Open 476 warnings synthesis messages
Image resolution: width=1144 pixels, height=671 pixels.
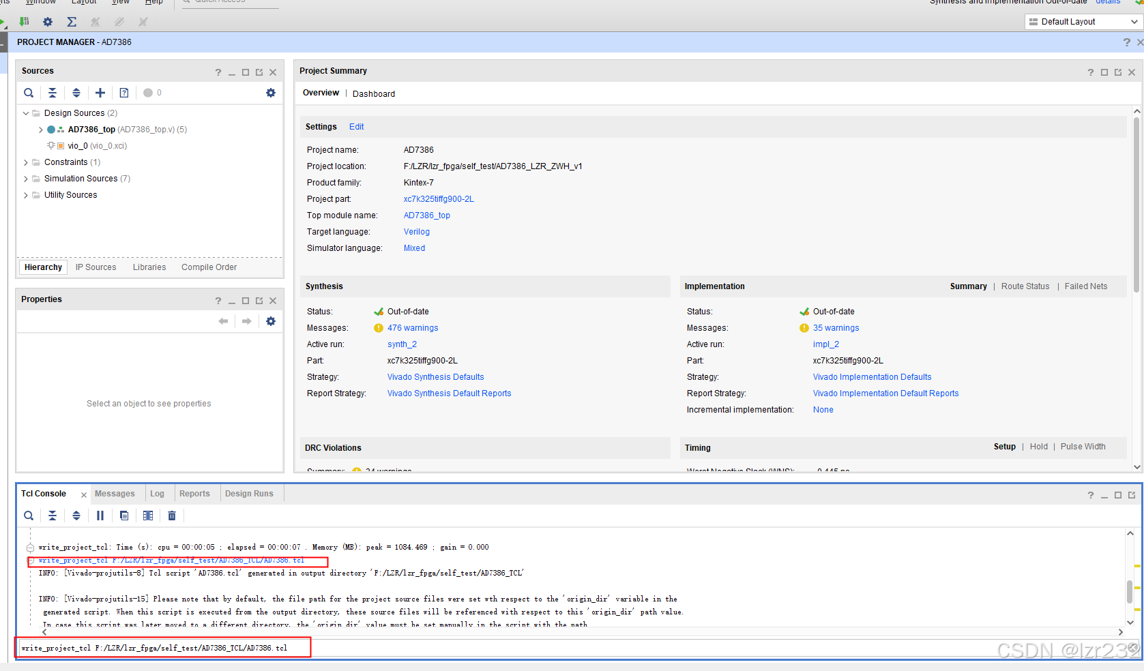click(x=413, y=328)
